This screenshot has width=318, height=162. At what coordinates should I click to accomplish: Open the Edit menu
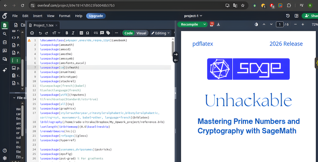point(26,16)
